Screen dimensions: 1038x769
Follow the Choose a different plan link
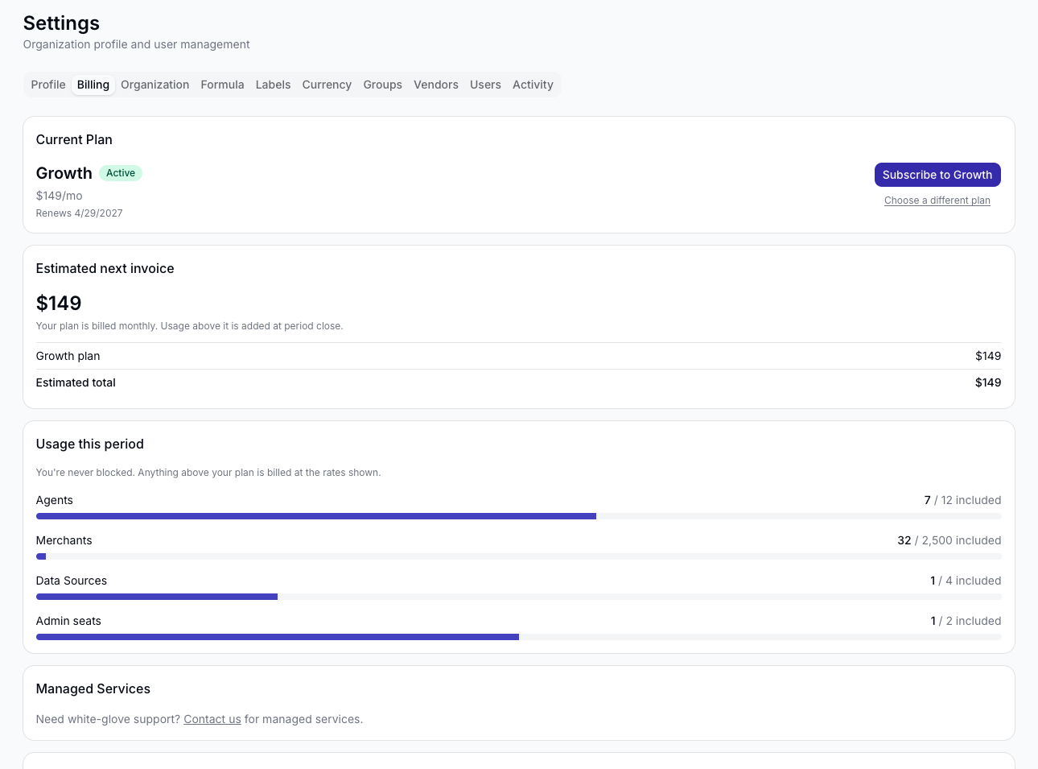coord(937,201)
